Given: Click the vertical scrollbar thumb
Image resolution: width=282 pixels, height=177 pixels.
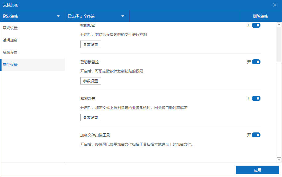Looking at the screenshot, I should pyautogui.click(x=279, y=109).
